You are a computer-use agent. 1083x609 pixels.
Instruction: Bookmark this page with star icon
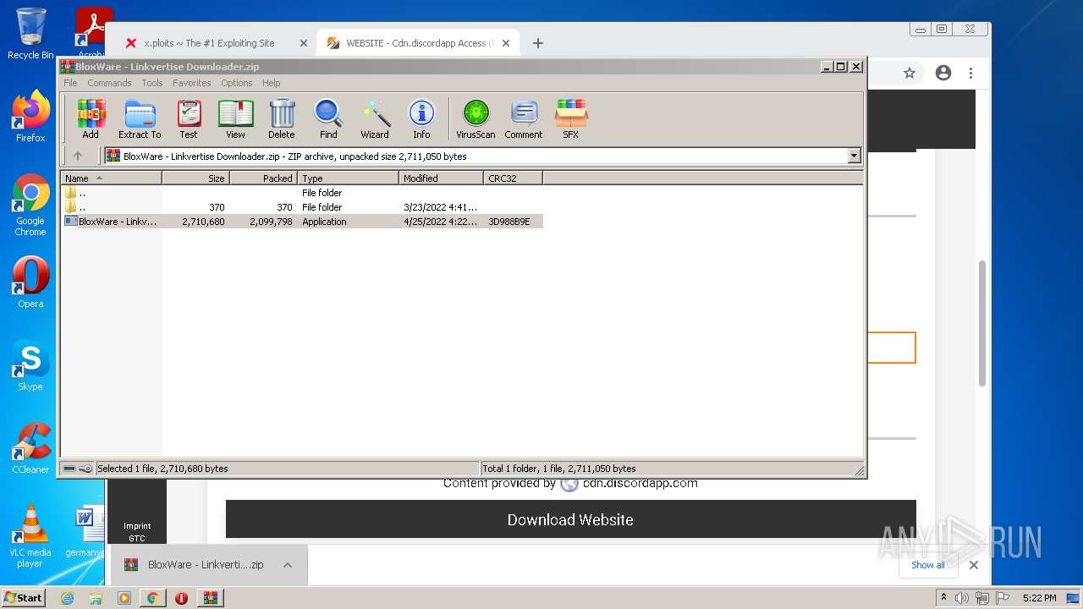coord(910,74)
